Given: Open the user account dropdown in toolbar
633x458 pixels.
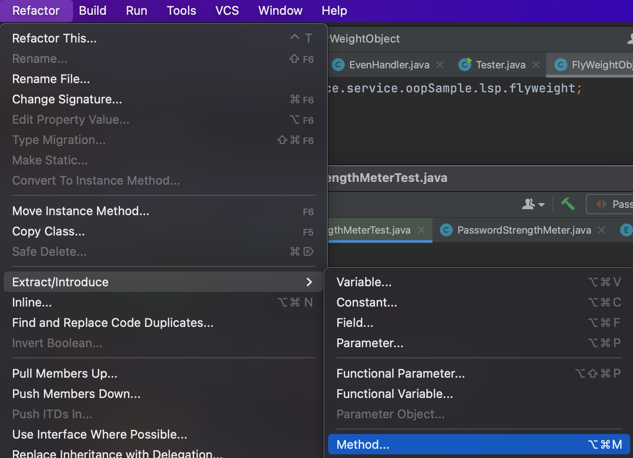Looking at the screenshot, I should coord(533,204).
